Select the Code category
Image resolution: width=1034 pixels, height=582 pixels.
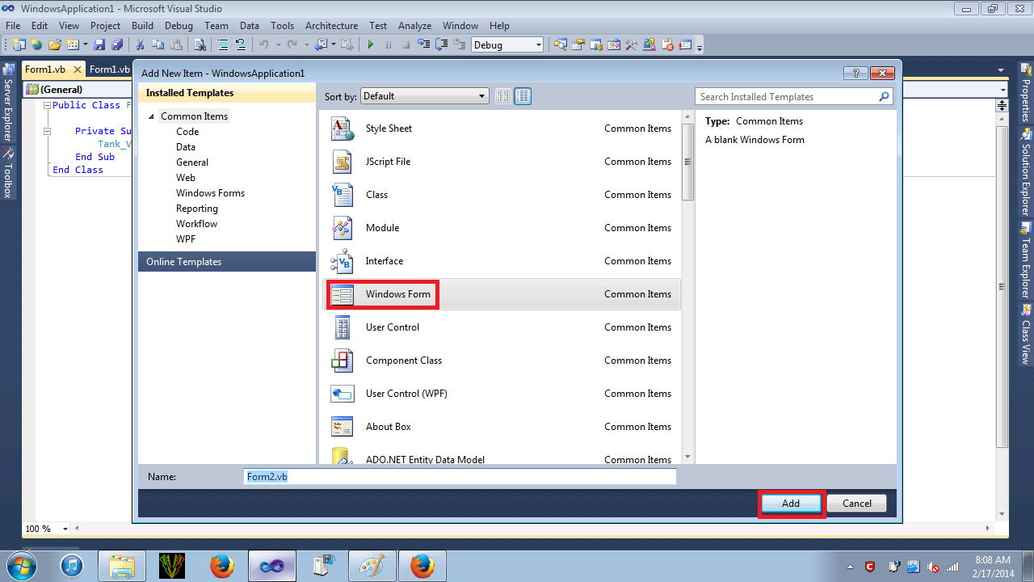187,132
